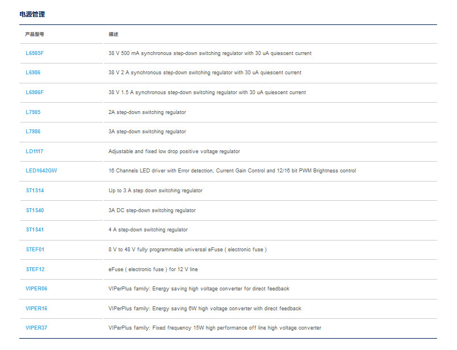The width and height of the screenshot is (457, 350).
Task: Select the '38 V 2 A synchronous' description
Action: (205, 73)
